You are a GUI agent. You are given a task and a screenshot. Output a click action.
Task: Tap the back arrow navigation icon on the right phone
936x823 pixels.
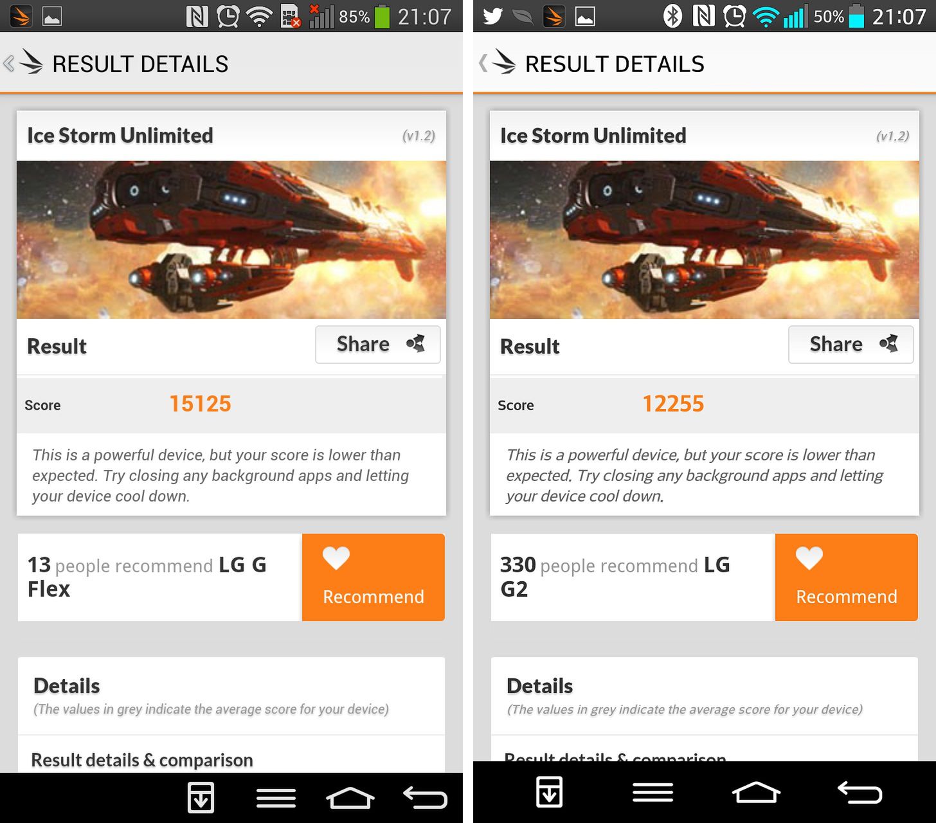tap(860, 792)
